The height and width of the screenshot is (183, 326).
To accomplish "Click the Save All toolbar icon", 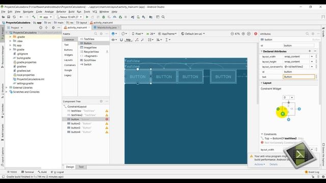I will point(9,17).
